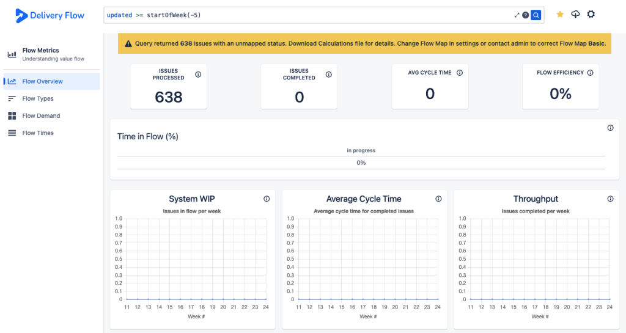Show info for Throughput chart

[x=611, y=199]
